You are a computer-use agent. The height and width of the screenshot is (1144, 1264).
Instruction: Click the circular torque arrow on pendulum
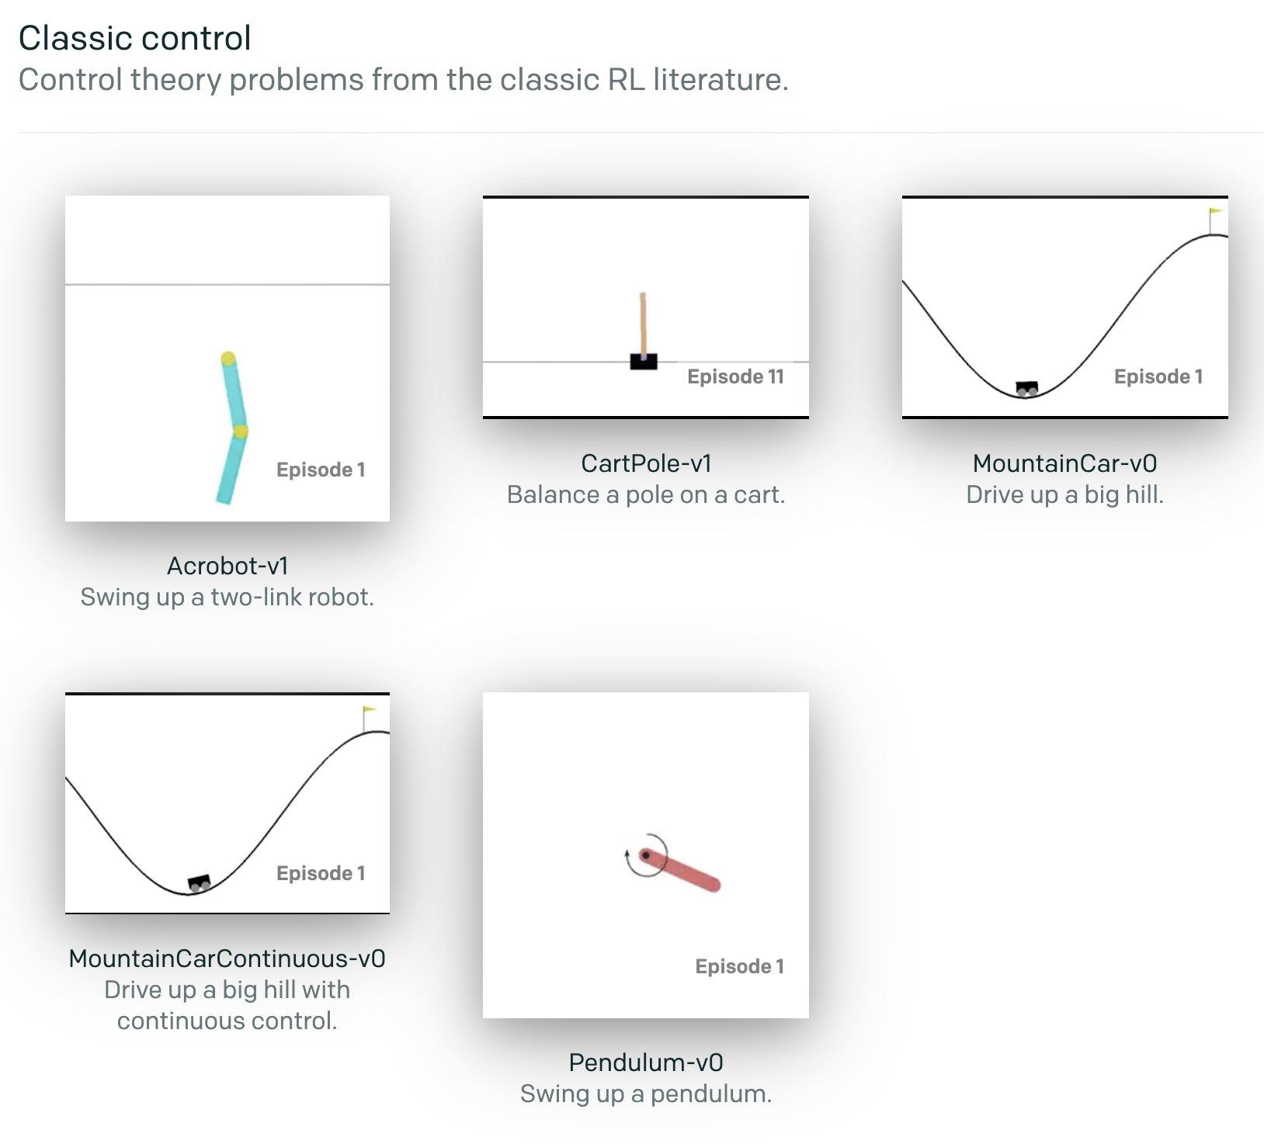pos(646,855)
